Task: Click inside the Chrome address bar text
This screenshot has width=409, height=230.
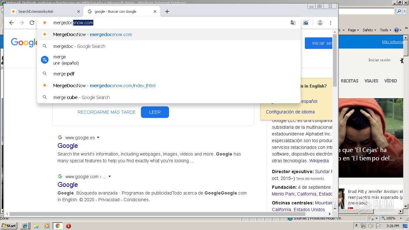Action: coord(73,23)
